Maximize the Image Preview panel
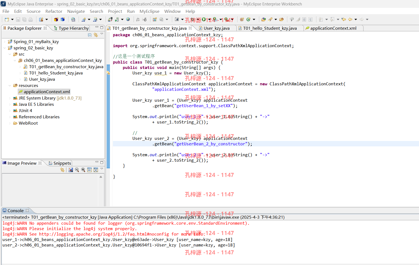The width and height of the screenshot is (419, 265). pyautogui.click(x=102, y=162)
